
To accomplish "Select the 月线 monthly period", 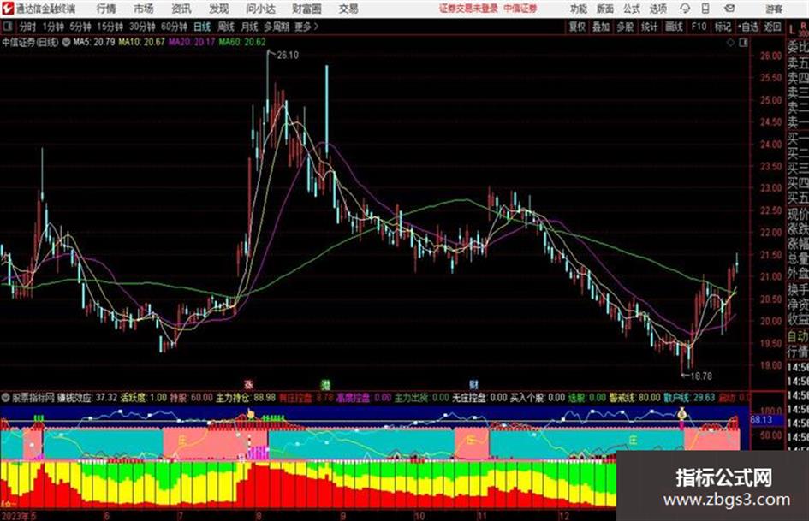I will [x=250, y=27].
